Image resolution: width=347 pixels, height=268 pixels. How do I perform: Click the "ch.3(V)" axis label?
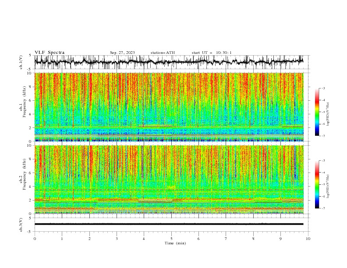[x=21, y=225]
